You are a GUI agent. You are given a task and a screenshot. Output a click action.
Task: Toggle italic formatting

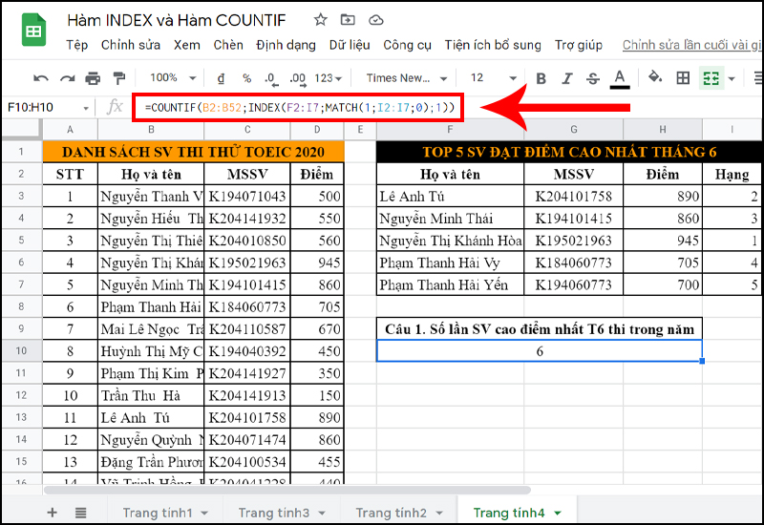[x=566, y=78]
